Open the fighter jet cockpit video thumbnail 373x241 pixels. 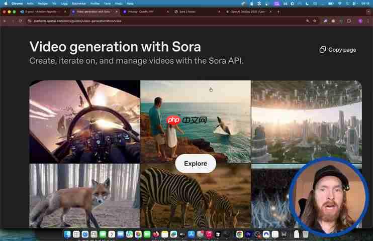(x=84, y=122)
